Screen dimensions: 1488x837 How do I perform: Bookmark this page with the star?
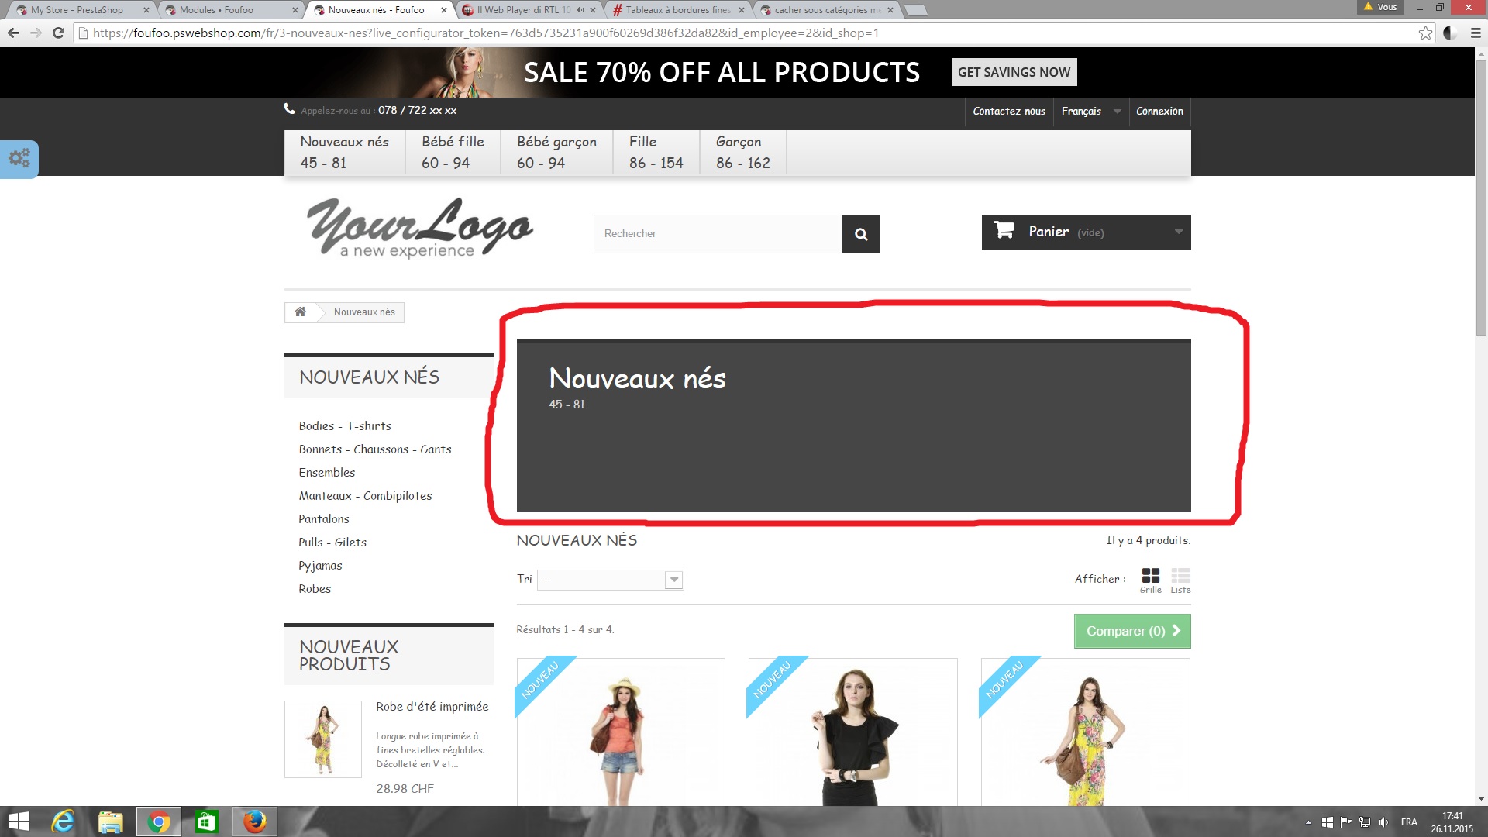pyautogui.click(x=1425, y=33)
